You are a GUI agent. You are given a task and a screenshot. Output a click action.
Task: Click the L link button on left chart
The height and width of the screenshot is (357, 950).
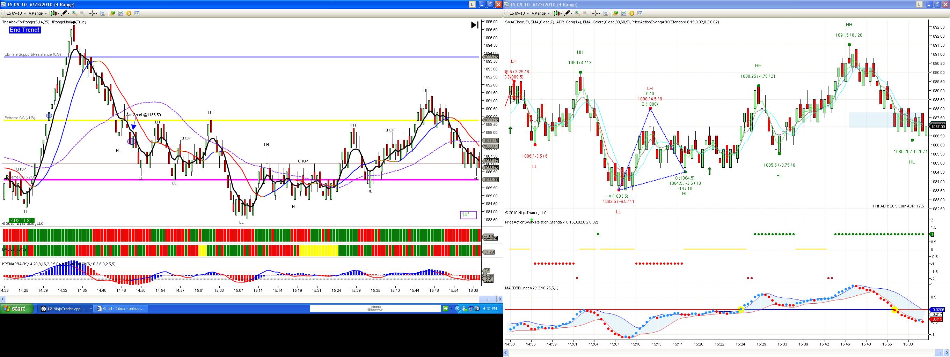472,5
